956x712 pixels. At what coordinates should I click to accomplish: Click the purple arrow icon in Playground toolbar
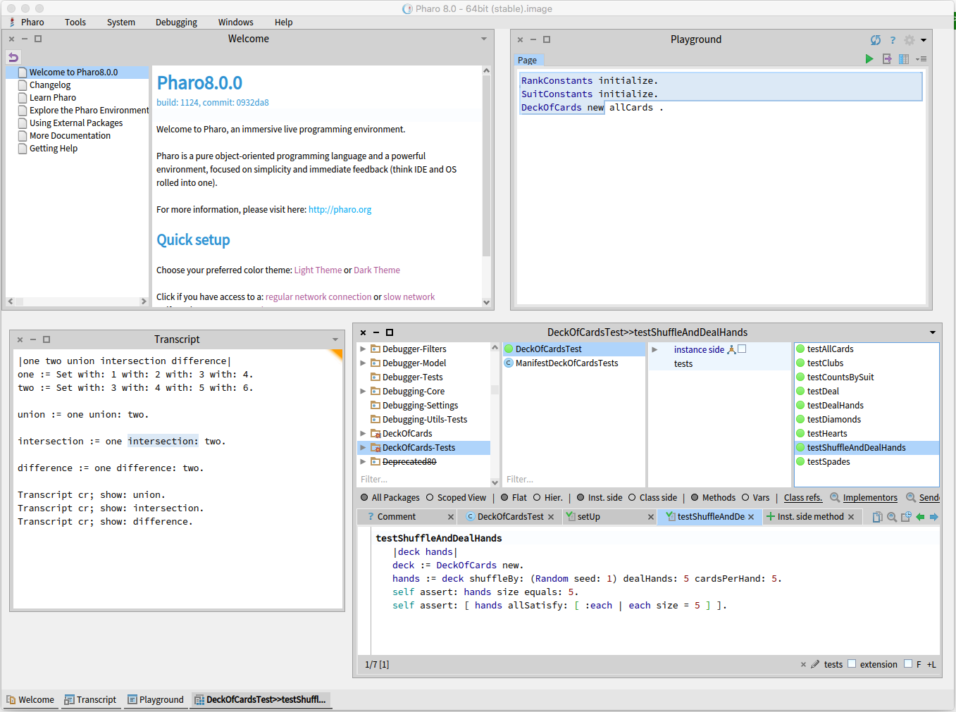click(x=887, y=59)
